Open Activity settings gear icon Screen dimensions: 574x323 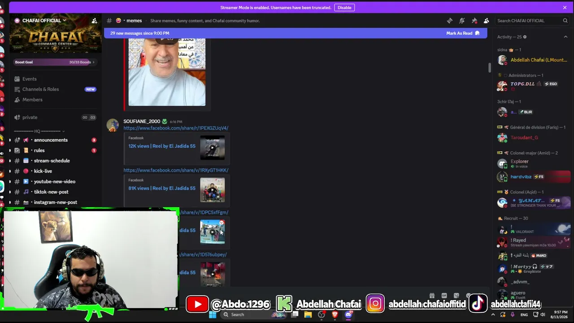coord(525,37)
